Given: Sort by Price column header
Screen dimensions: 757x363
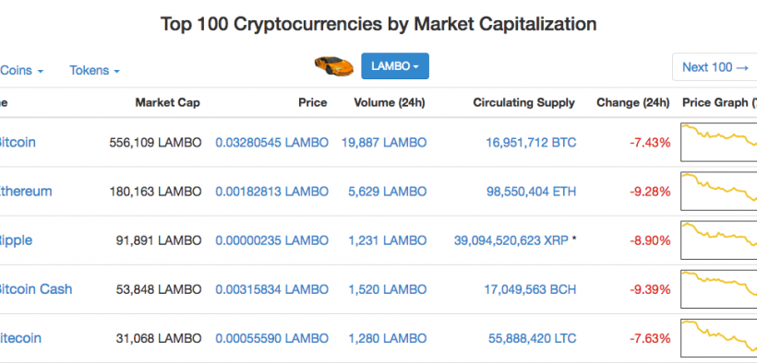Looking at the screenshot, I should coord(312,102).
